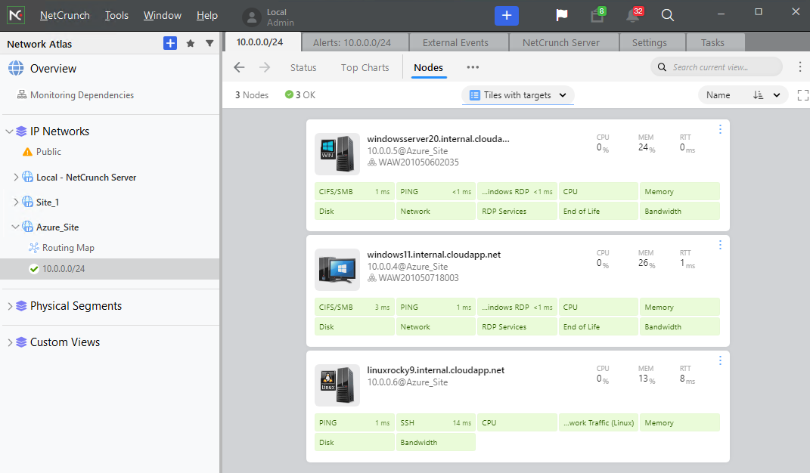Toggle the sort direction icon
Viewport: 810px width, 473px height.
pyautogui.click(x=758, y=95)
